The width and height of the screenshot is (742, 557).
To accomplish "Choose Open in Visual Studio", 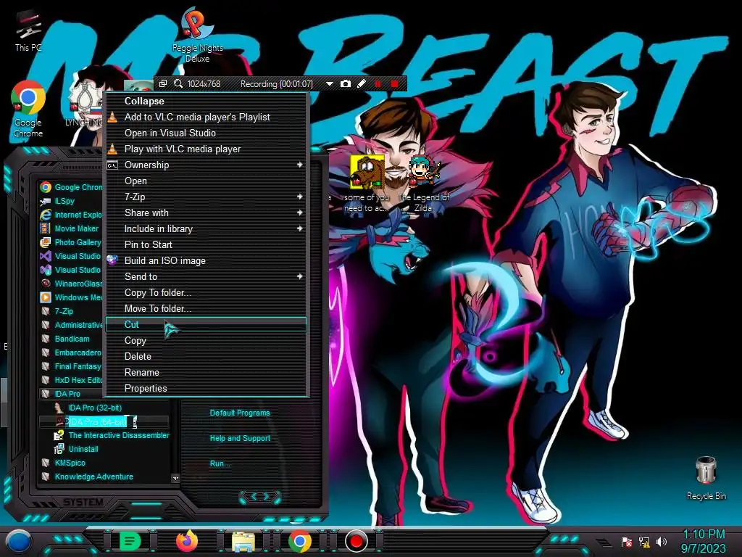I will point(207,133).
